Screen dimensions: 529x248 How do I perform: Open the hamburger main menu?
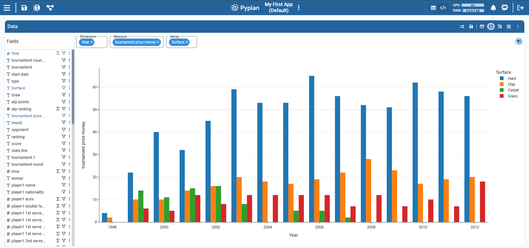pos(7,8)
